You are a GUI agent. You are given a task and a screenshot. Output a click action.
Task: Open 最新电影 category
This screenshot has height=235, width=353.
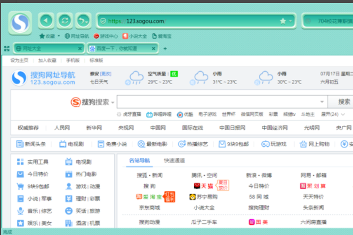[152, 144]
